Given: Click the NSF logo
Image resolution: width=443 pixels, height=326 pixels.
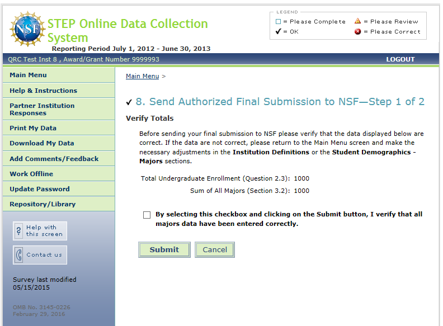Looking at the screenshot, I should tap(27, 29).
